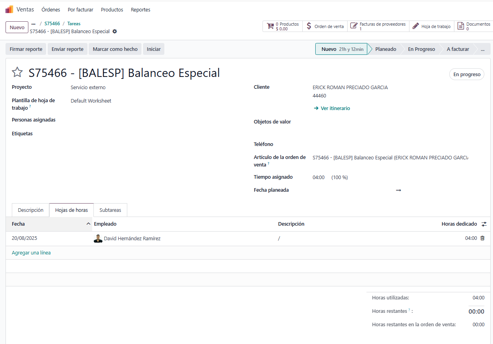Click Marcar como hecho button
The width and height of the screenshot is (493, 344).
pyautogui.click(x=115, y=49)
